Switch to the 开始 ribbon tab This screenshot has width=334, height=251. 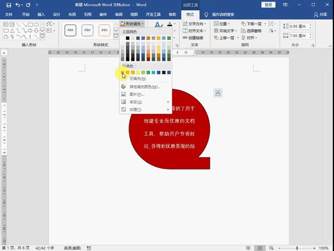(x=26, y=15)
